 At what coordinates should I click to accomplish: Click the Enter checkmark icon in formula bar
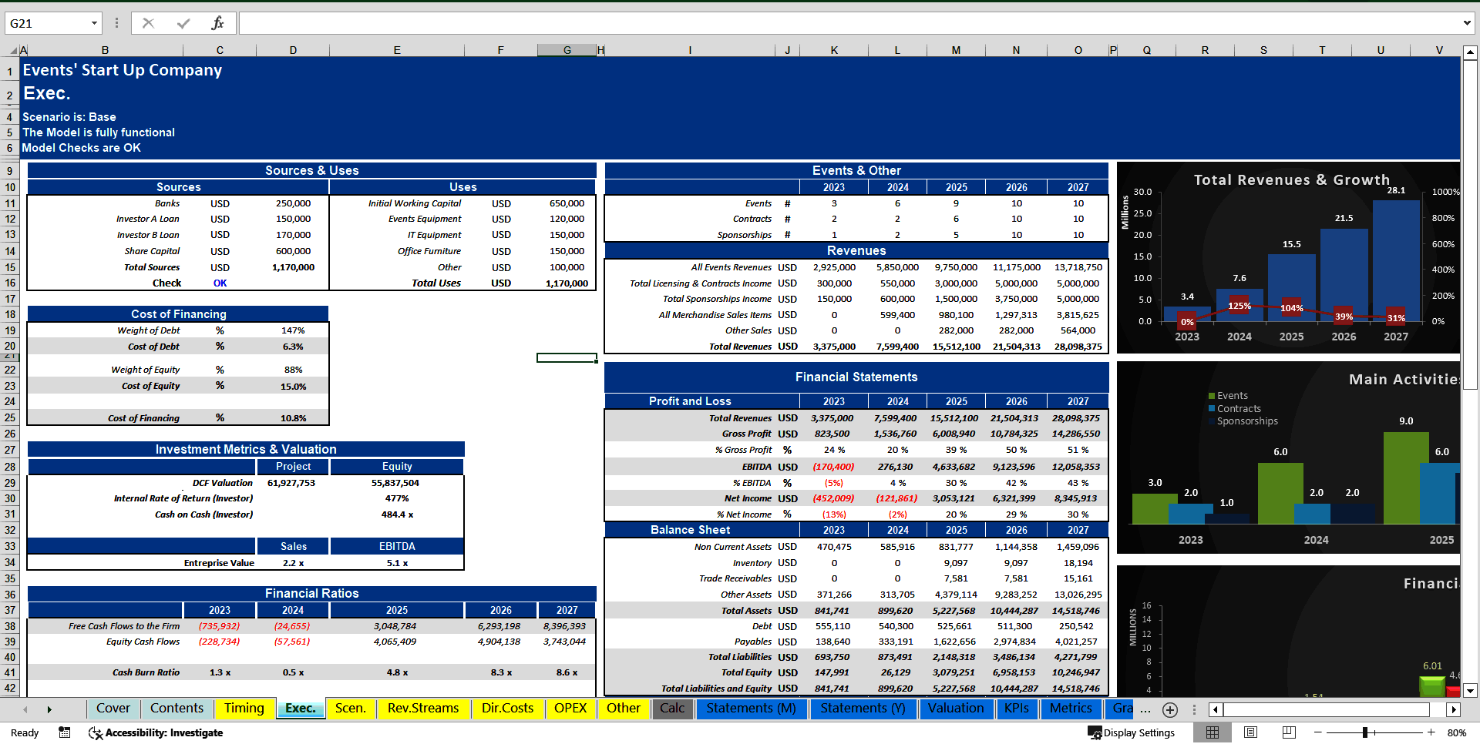[x=183, y=23]
